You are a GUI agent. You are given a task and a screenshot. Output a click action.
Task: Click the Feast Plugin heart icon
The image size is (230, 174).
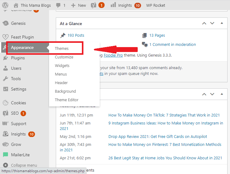tap(6, 37)
